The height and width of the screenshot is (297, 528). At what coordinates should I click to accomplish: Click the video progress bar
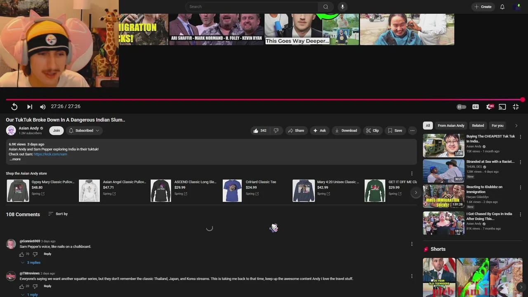264,100
